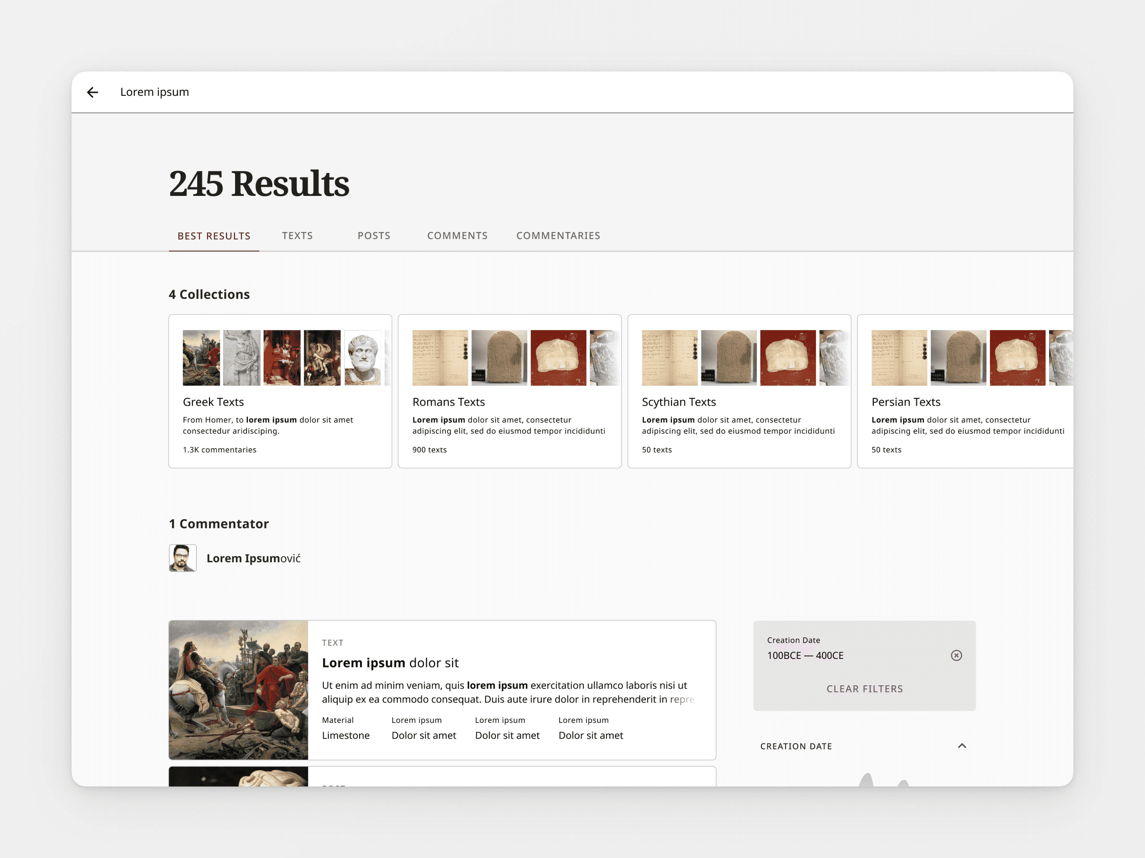Open the 'Lorem ipsum dolor sit' result title
This screenshot has width=1145, height=858.
pyautogui.click(x=390, y=662)
